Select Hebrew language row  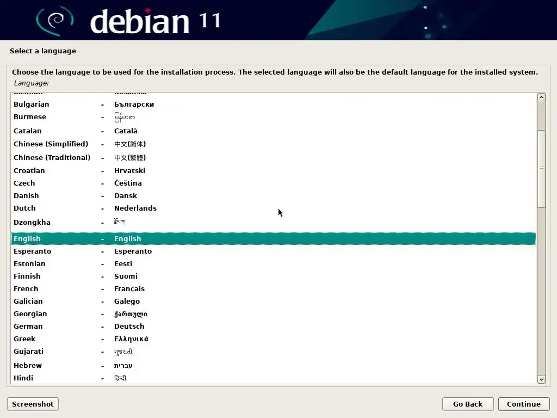pos(273,365)
